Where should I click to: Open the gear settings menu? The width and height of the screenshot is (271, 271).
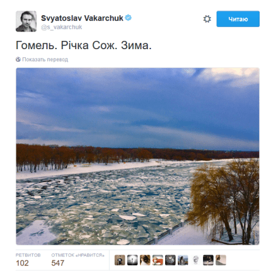[x=207, y=19]
